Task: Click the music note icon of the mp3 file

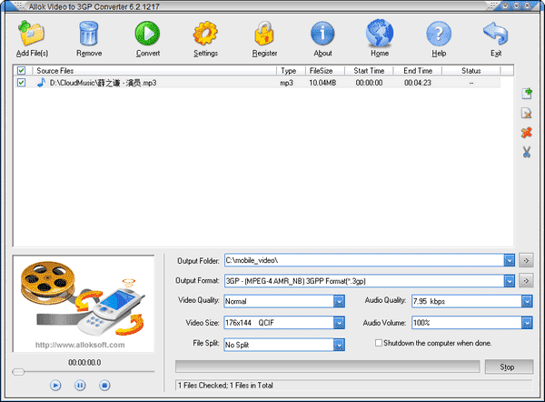Action: [41, 83]
